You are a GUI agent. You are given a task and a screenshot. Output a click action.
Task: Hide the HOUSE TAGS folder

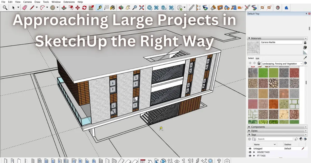(x=250, y=152)
